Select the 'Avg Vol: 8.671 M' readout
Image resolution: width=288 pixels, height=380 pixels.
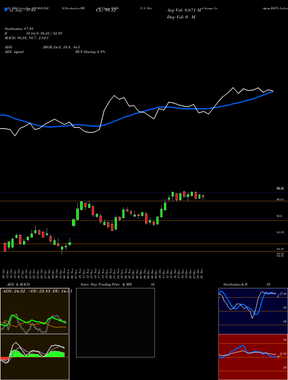pyautogui.click(x=184, y=10)
